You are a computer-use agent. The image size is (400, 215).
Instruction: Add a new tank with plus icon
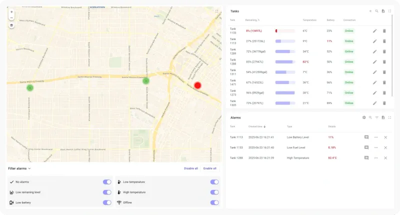click(370, 11)
